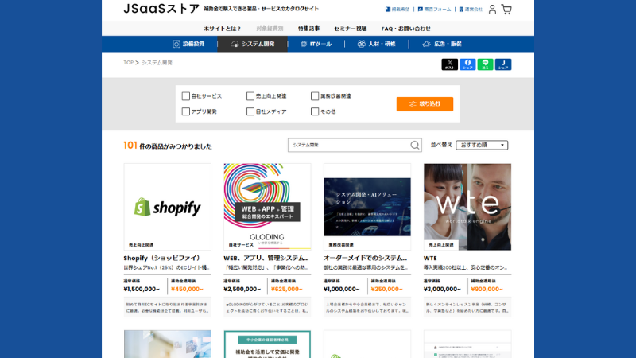Open the shopping cart icon
Viewport: 636px width, 358px height.
coord(506,9)
